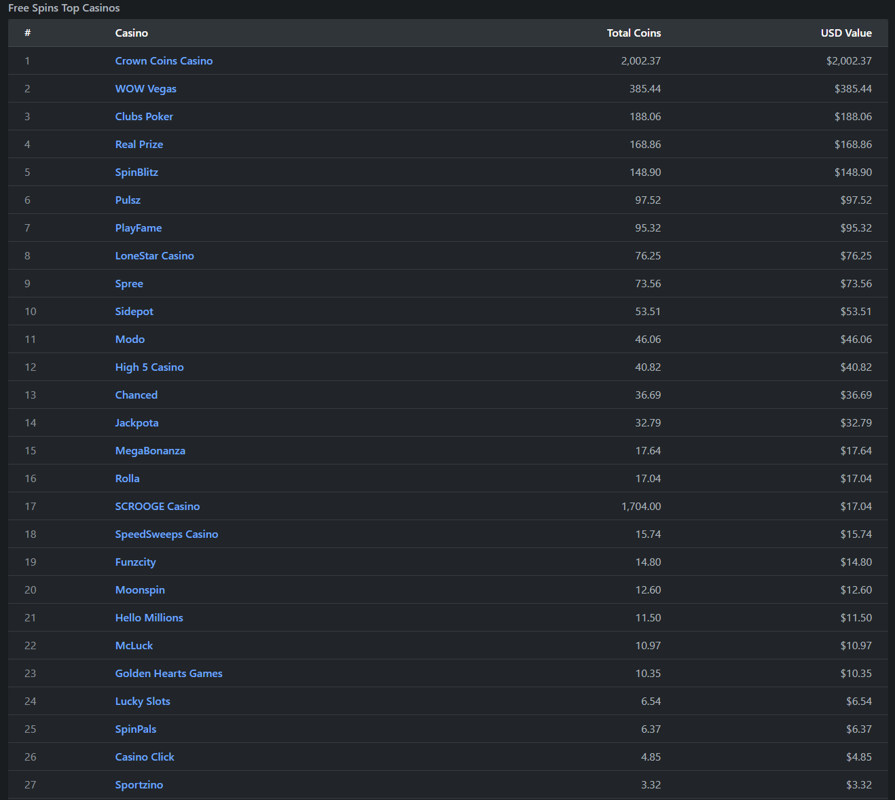Viewport: 895px width, 800px height.
Task: Select the 46.06 total coins cell
Action: click(648, 339)
